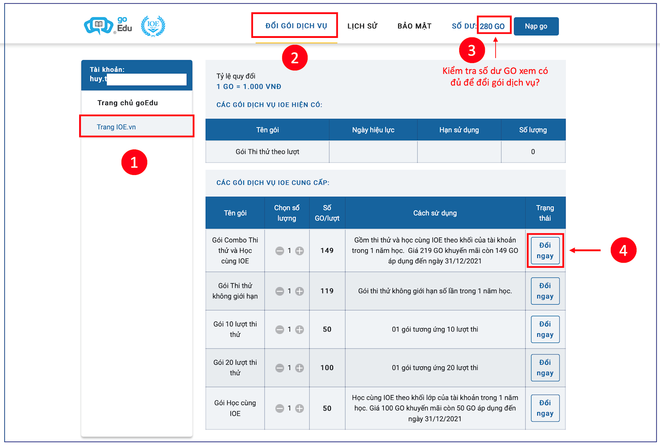The image size is (660, 445).
Task: Click Đổi ngay for Gói Thi thử không giới hạn
Action: pyautogui.click(x=545, y=291)
